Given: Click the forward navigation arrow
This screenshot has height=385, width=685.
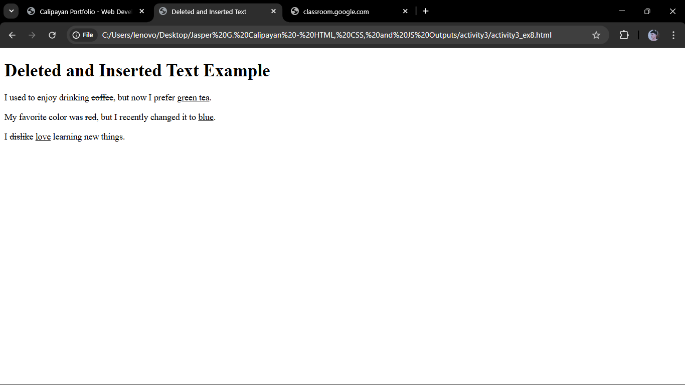Looking at the screenshot, I should tap(32, 35).
